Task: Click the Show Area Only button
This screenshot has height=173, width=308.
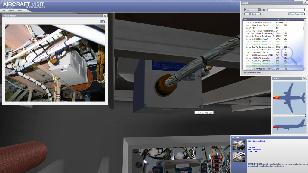Action: point(296,14)
